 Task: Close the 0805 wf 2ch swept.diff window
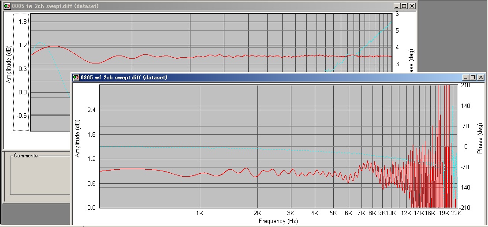point(481,78)
